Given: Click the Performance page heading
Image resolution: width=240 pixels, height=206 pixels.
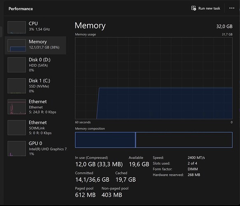Looking at the screenshot, I should coord(21,9).
